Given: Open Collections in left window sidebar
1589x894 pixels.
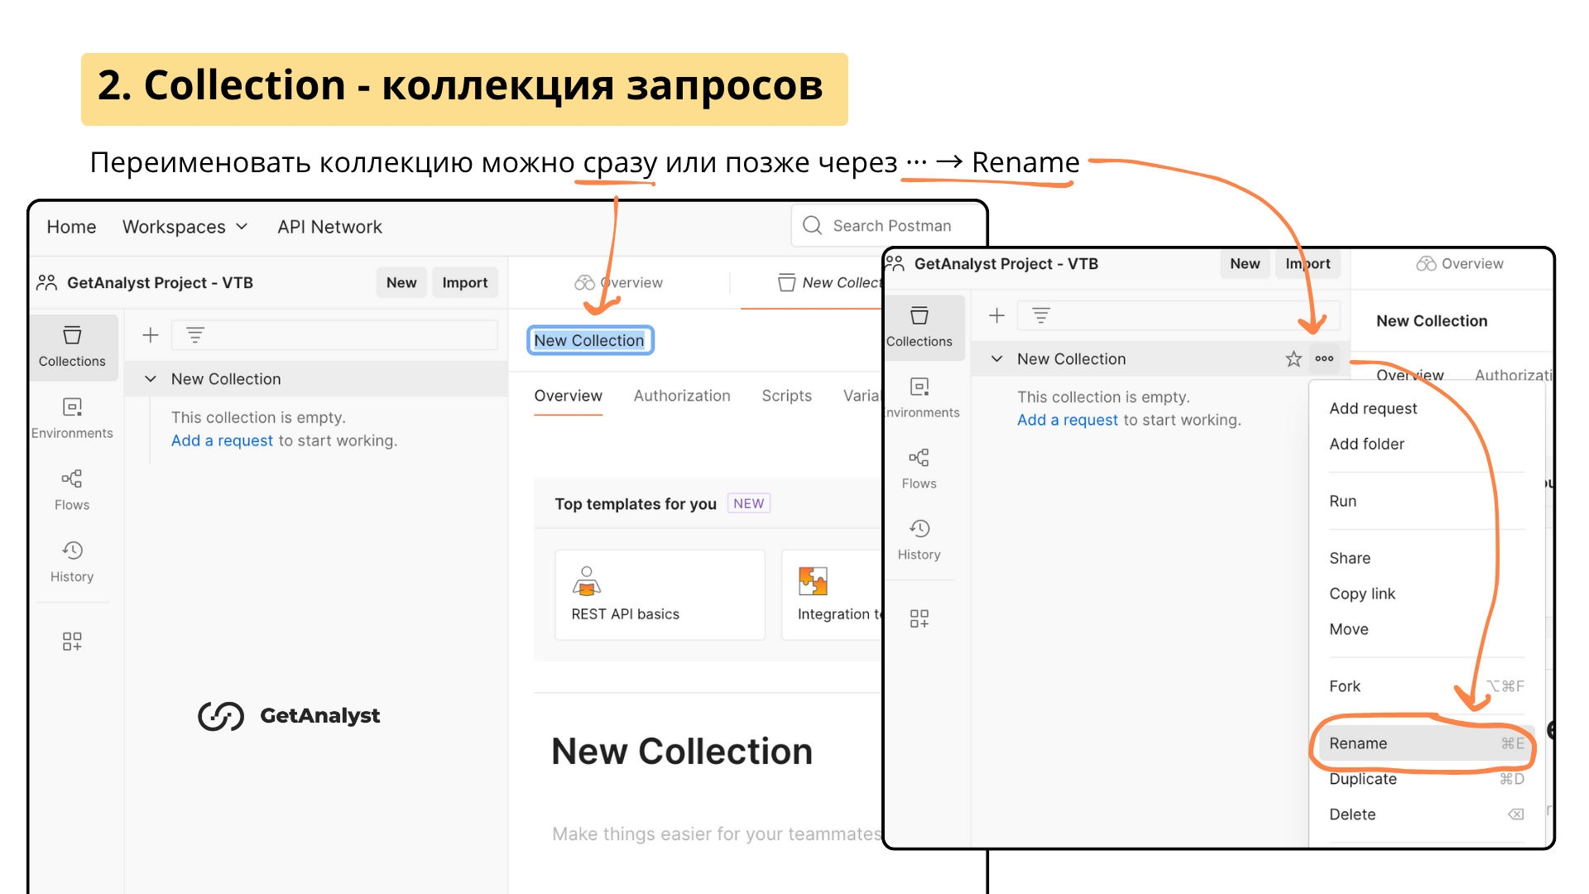Looking at the screenshot, I should (x=72, y=347).
